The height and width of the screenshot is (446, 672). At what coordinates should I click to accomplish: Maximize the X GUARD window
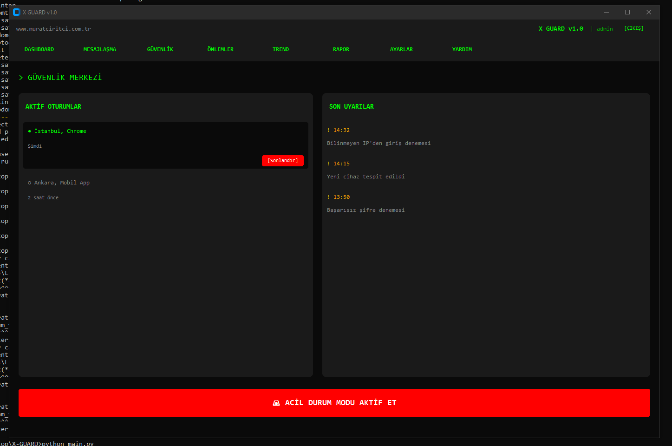627,12
